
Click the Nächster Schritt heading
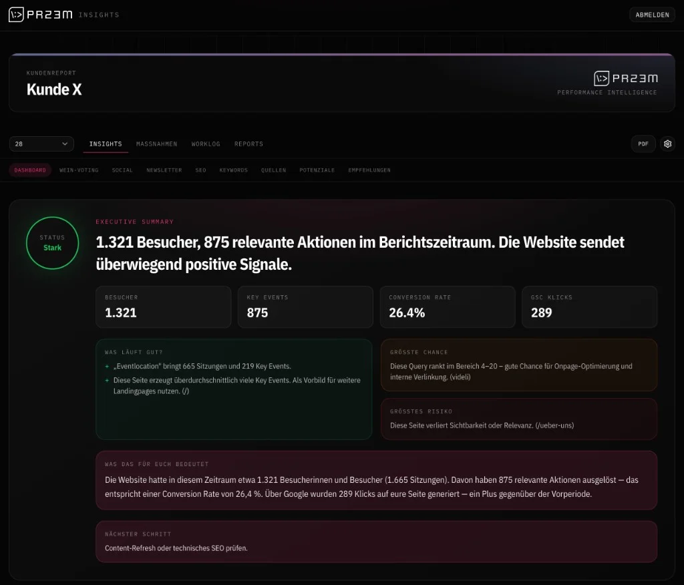(138, 534)
